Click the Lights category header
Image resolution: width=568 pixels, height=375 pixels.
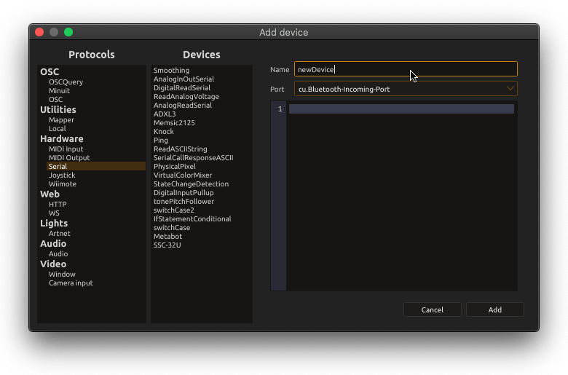54,224
